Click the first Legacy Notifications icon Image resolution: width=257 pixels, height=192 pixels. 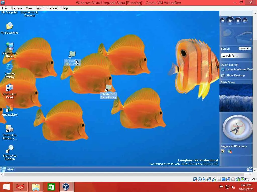223,151
